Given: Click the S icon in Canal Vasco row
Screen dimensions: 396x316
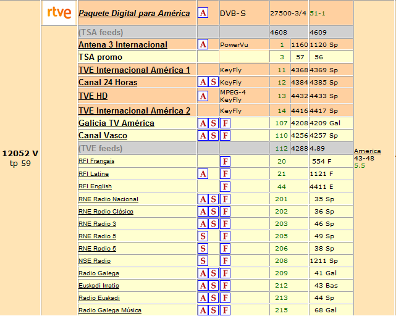Looking at the screenshot, I should tap(213, 136).
